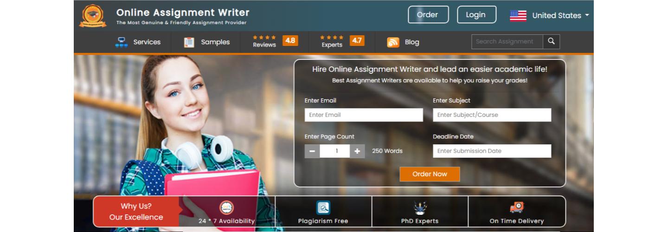
Task: Click the orange Order Now button
Action: coord(430,174)
